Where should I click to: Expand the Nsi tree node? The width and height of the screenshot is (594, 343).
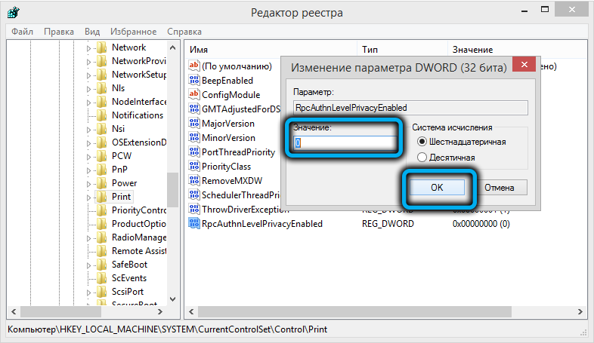[x=88, y=130]
